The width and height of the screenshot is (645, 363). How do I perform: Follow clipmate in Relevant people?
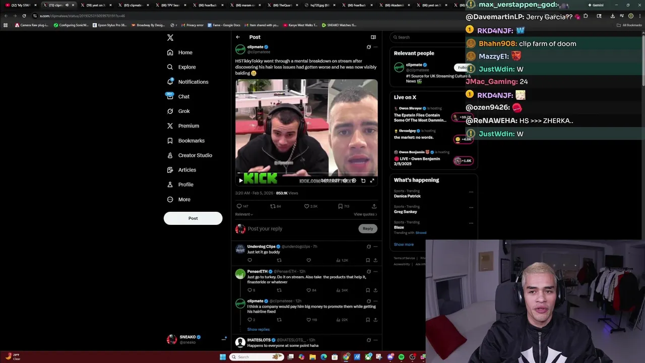pyautogui.click(x=462, y=68)
